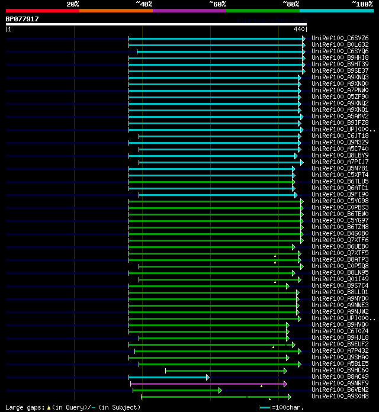Click the purple alignment bar of UniRef100_A9NRF9
This screenshot has width=379, height=412.
point(207,384)
